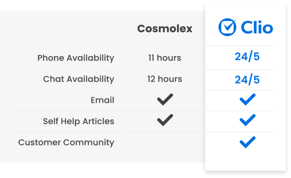Screen dimensions: 291x178
Task: Click Cosmolex's 11 hours phone value
Action: pos(165,58)
